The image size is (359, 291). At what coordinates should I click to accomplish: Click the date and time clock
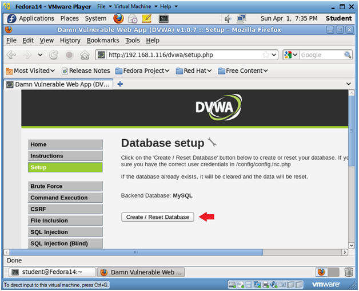click(289, 18)
